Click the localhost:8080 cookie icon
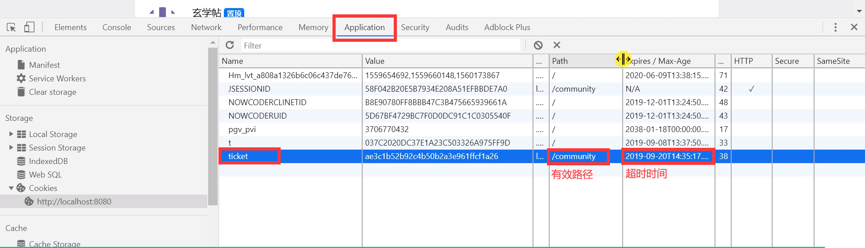Screen dimensions: 865x248 point(29,201)
